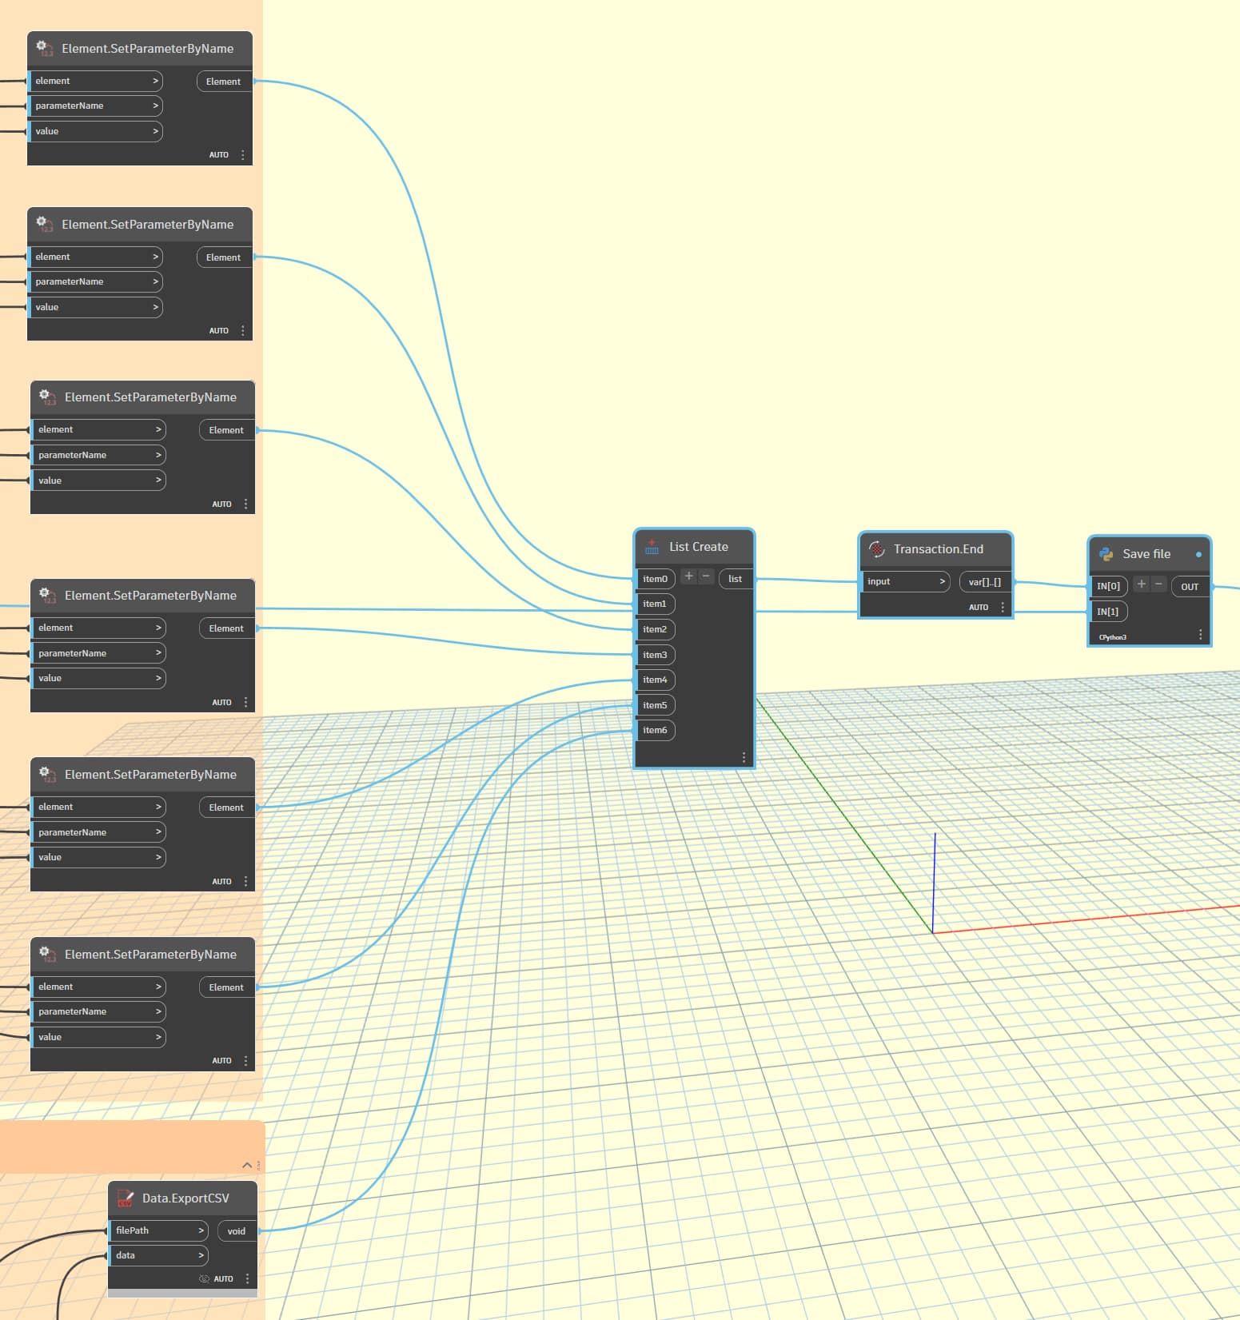This screenshot has width=1240, height=1320.
Task: Expand parameterName chevron on topmost Element.SetParameterByName node
Action: (156, 106)
